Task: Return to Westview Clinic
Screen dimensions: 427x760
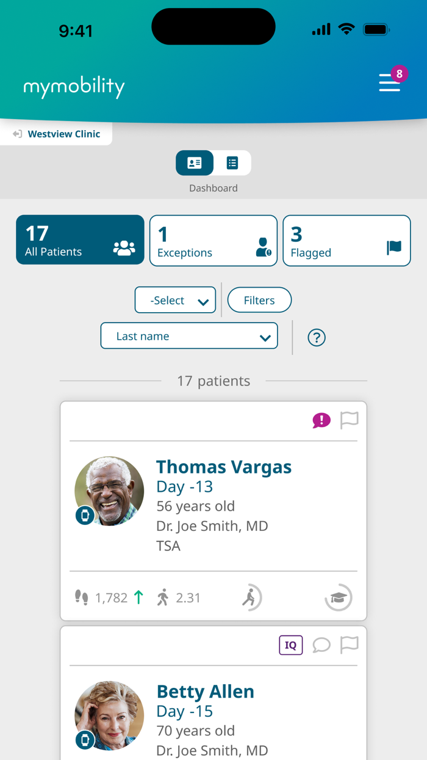Action: pyautogui.click(x=56, y=133)
